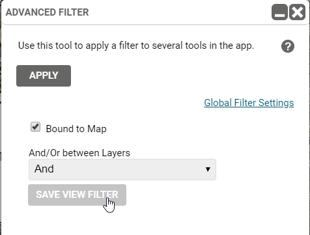
Task: Click the word Settings in the teal link
Action: (x=276, y=103)
